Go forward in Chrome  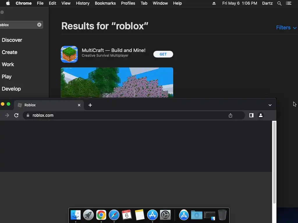click(7, 115)
